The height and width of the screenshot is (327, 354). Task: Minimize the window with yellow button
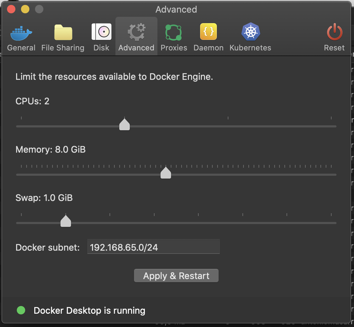(x=25, y=9)
